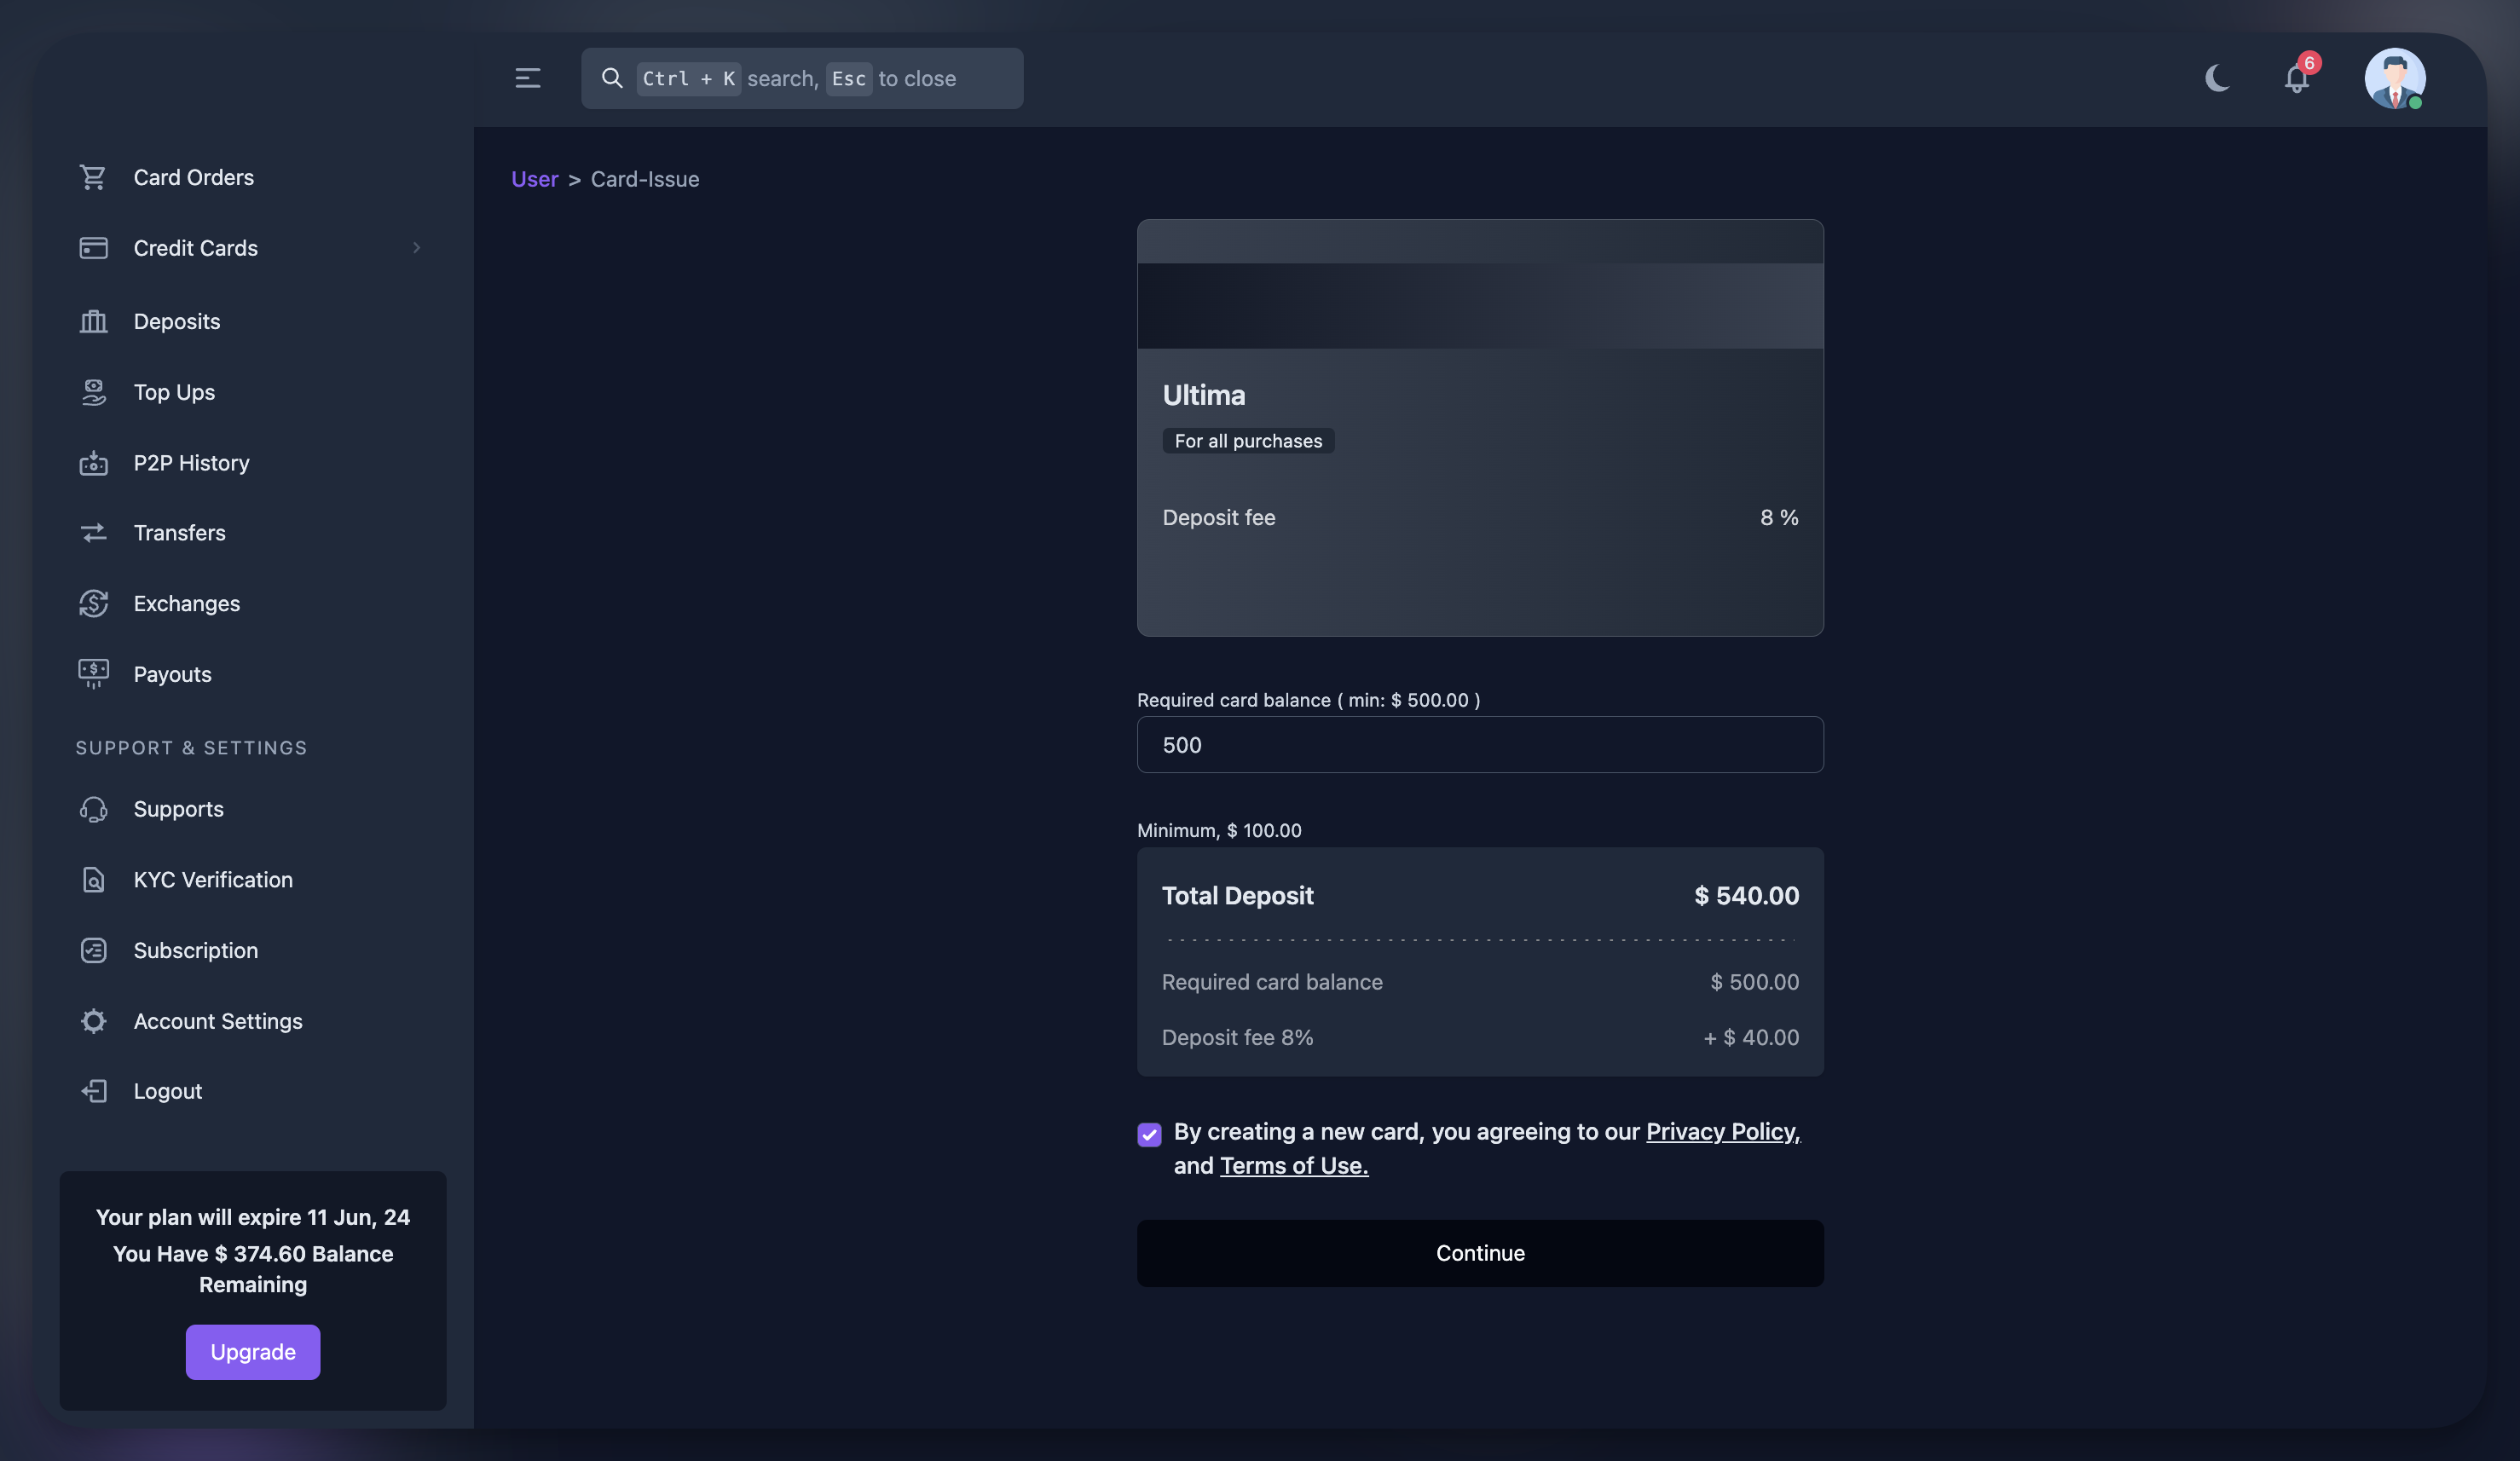Open notifications bell icon

click(x=2296, y=79)
